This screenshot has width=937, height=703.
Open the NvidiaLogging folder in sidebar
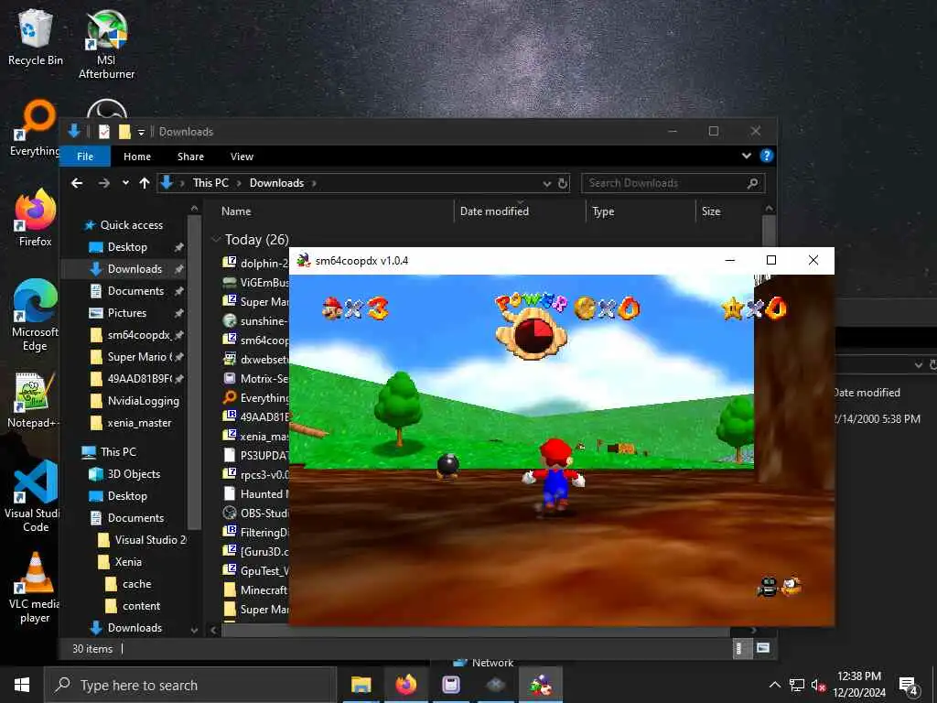tap(143, 401)
